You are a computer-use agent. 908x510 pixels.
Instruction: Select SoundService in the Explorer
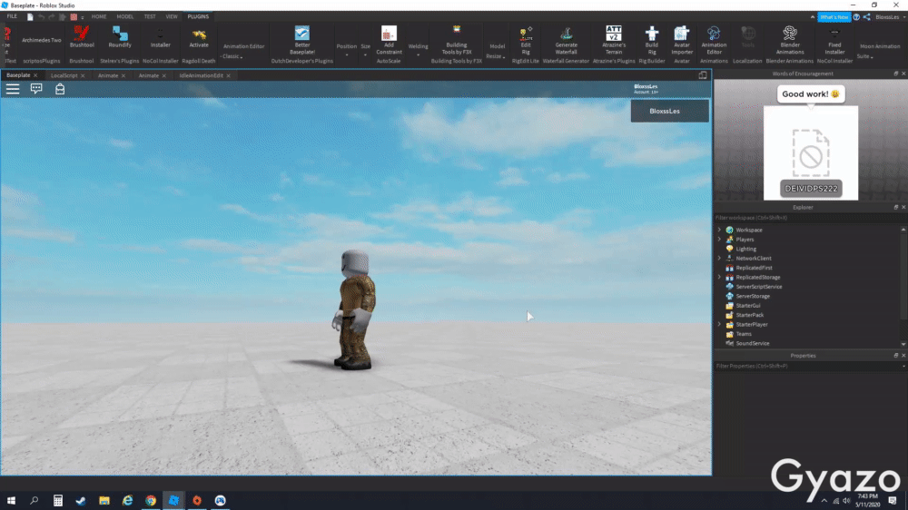(x=752, y=343)
